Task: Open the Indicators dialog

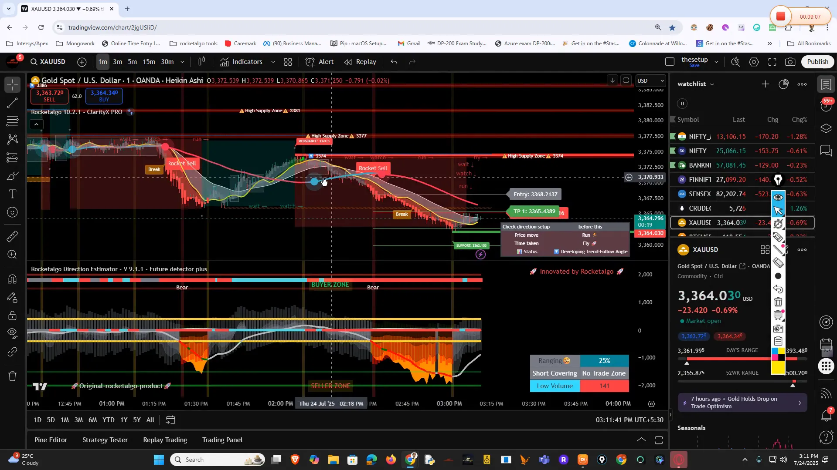Action: [x=241, y=62]
